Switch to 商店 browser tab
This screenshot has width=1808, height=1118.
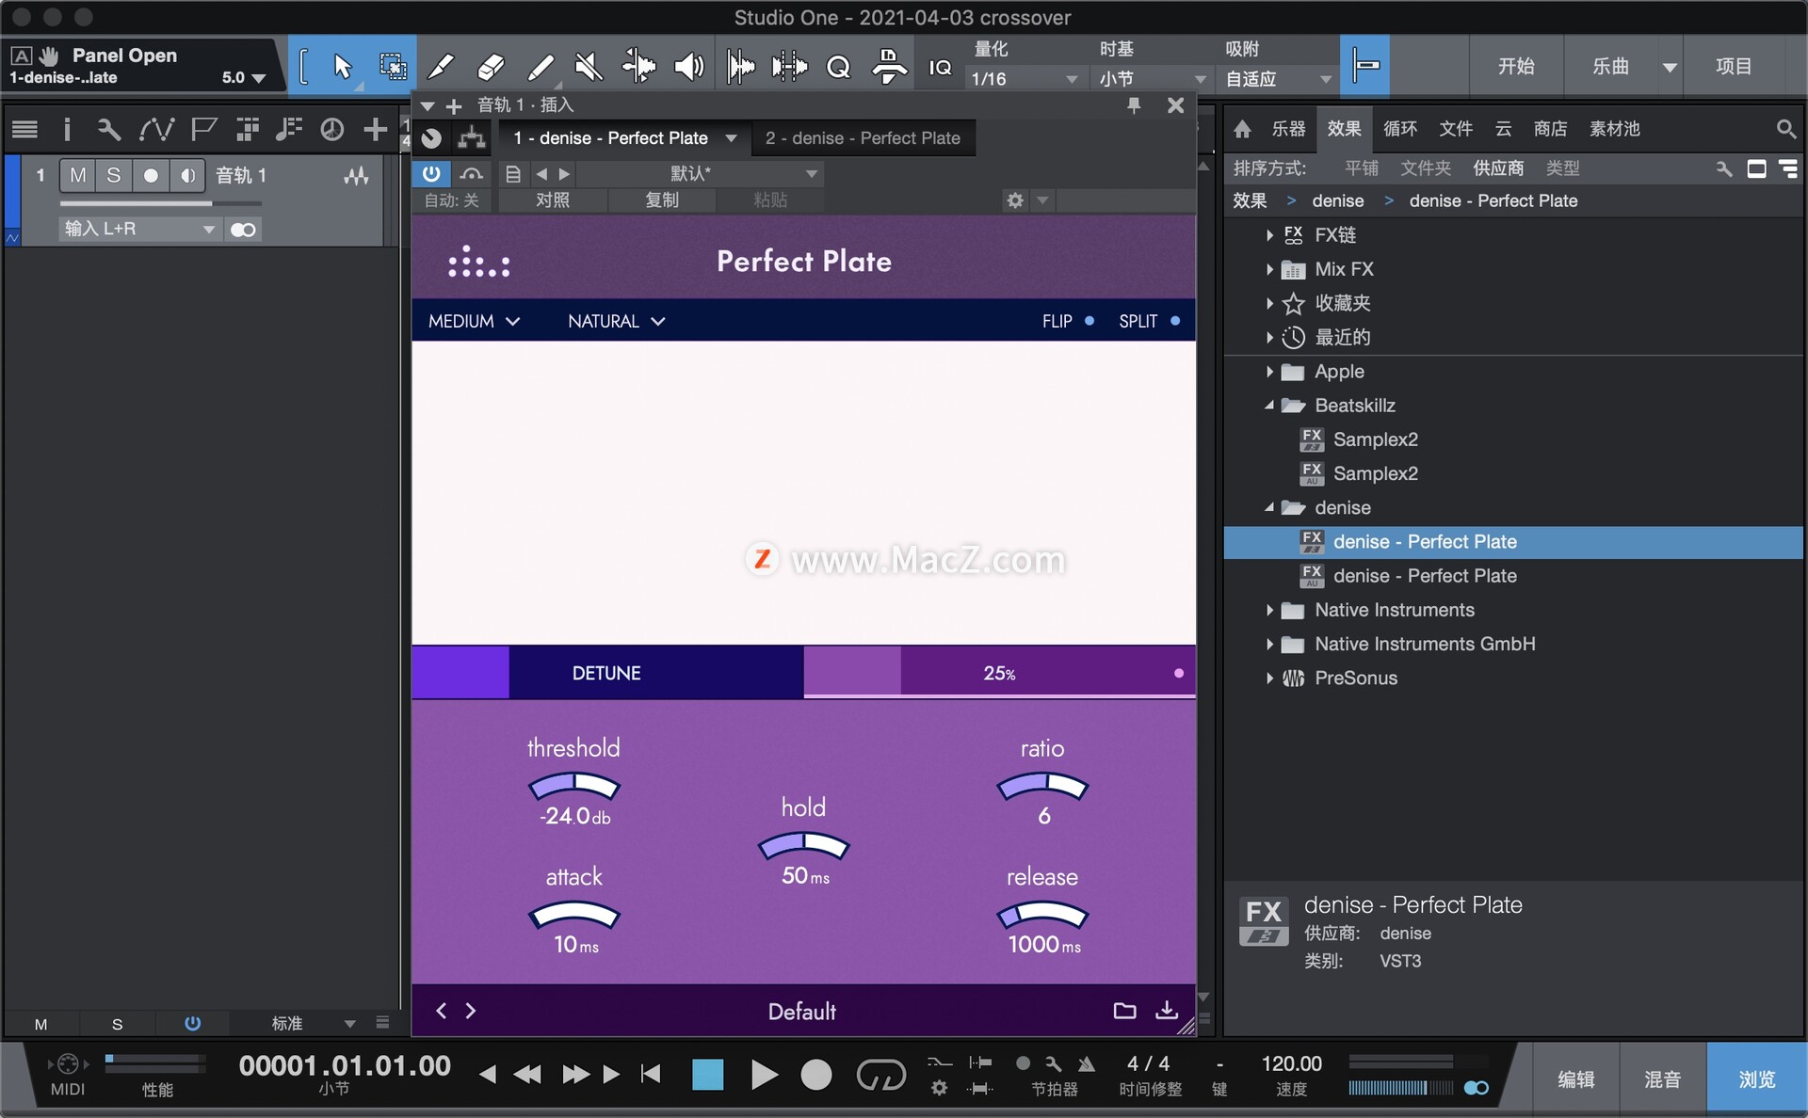click(1550, 129)
